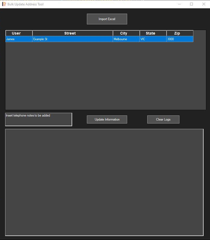Select the 'Melbourne' cell
This screenshot has width=210, height=240.
click(x=126, y=39)
